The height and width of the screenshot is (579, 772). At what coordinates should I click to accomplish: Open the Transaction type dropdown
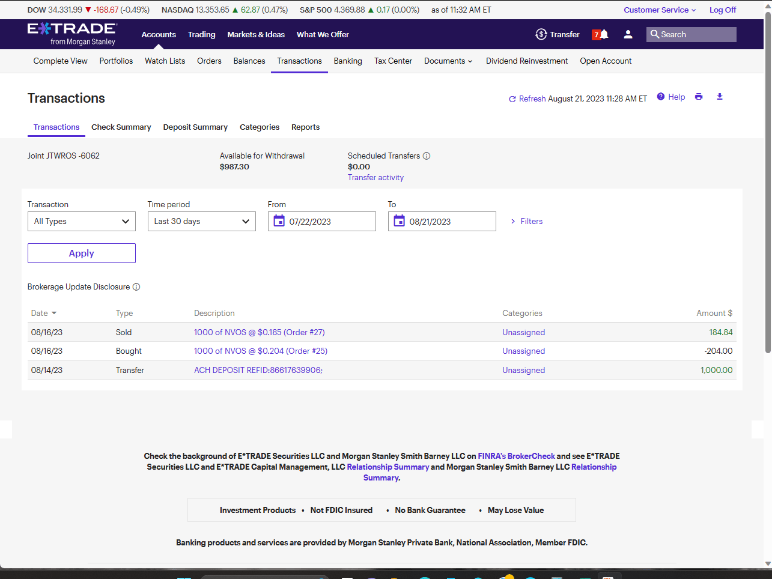(x=82, y=221)
